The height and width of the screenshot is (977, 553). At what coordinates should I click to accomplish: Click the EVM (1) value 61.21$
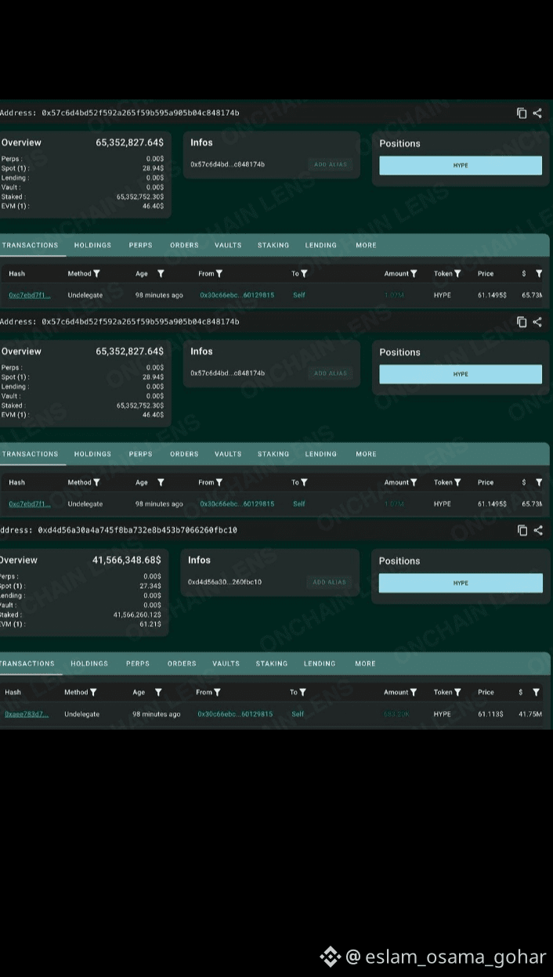pos(150,624)
